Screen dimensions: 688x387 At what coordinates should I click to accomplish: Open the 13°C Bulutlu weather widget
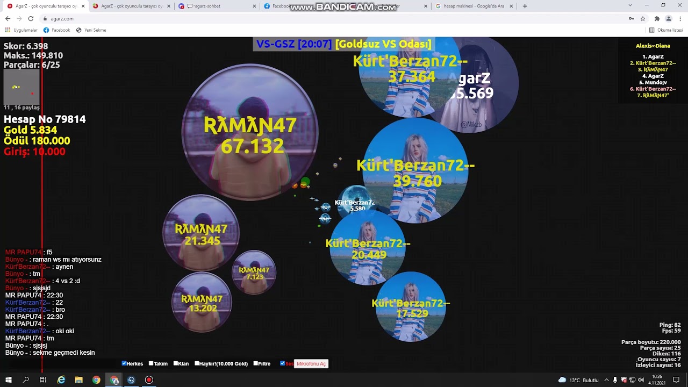pyautogui.click(x=578, y=380)
